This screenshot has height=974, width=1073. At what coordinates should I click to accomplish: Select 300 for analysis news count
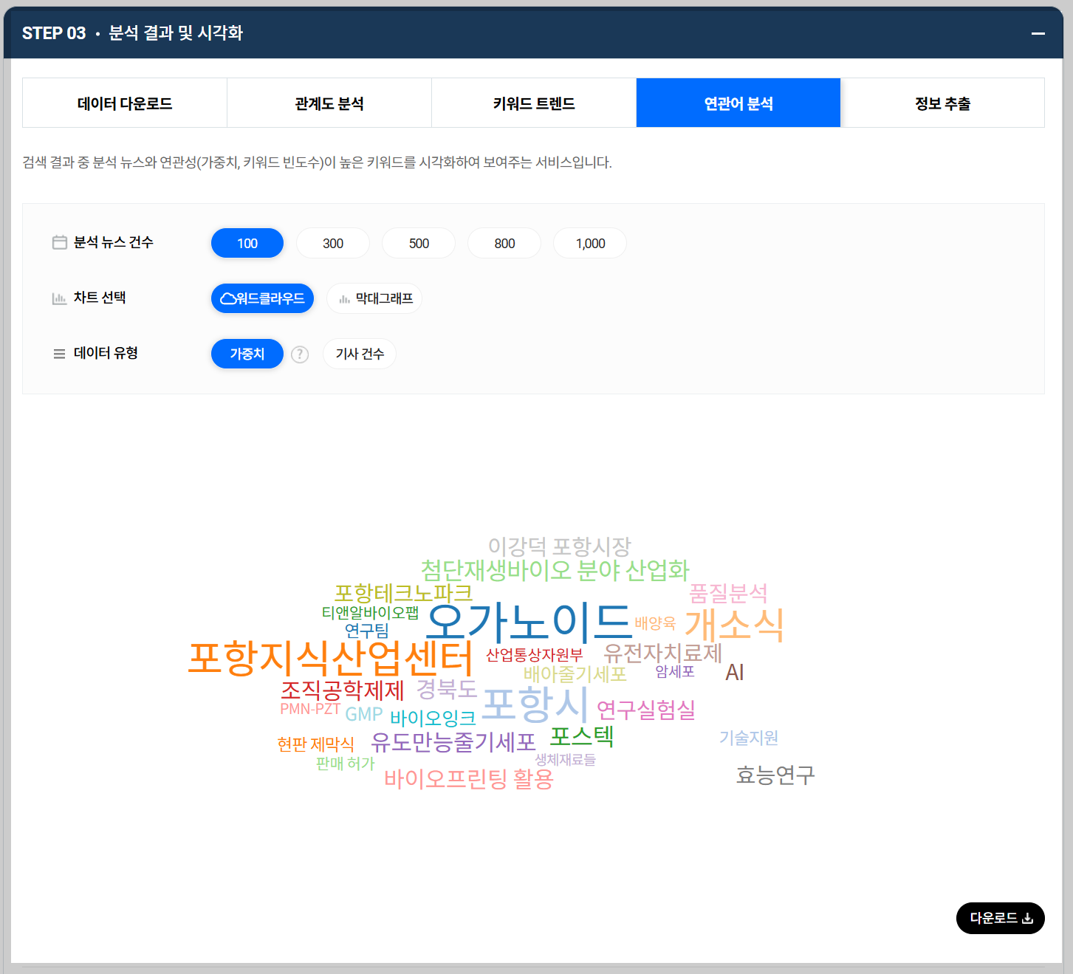coord(332,243)
